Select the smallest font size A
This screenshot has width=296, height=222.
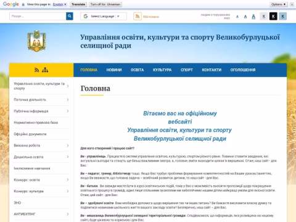coord(237,17)
